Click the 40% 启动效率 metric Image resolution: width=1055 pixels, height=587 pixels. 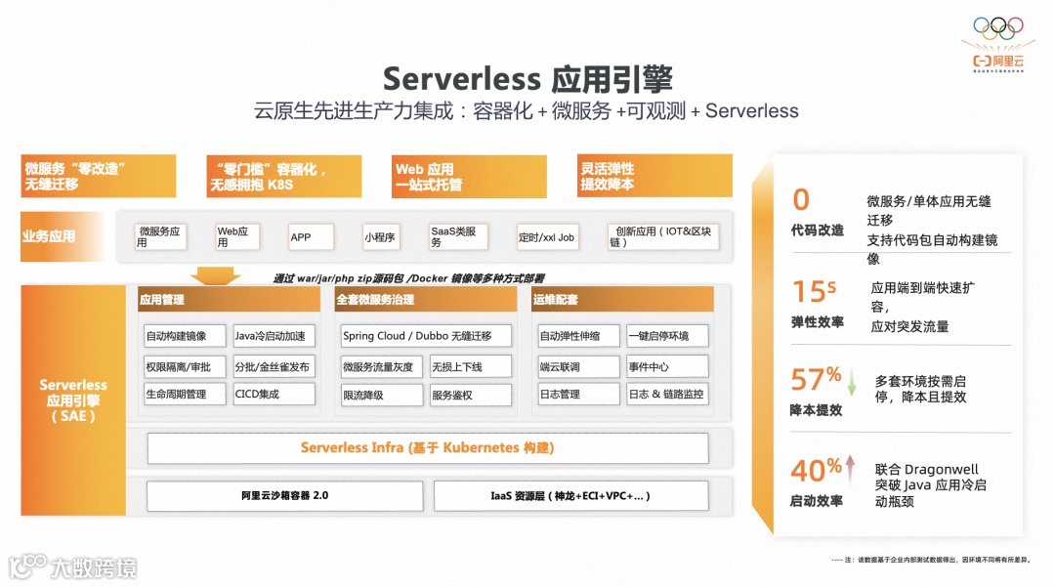(816, 482)
